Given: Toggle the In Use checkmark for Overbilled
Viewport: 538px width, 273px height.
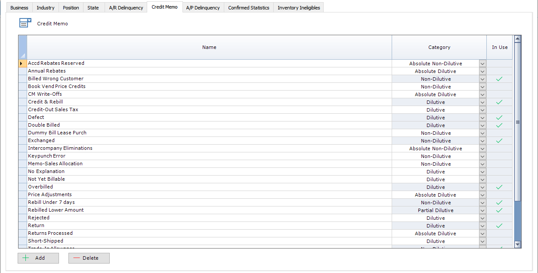Looking at the screenshot, I should click(499, 187).
